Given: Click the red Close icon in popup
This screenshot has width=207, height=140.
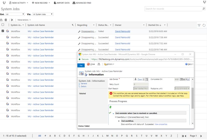Looking at the screenshot, I should pos(88,64).
